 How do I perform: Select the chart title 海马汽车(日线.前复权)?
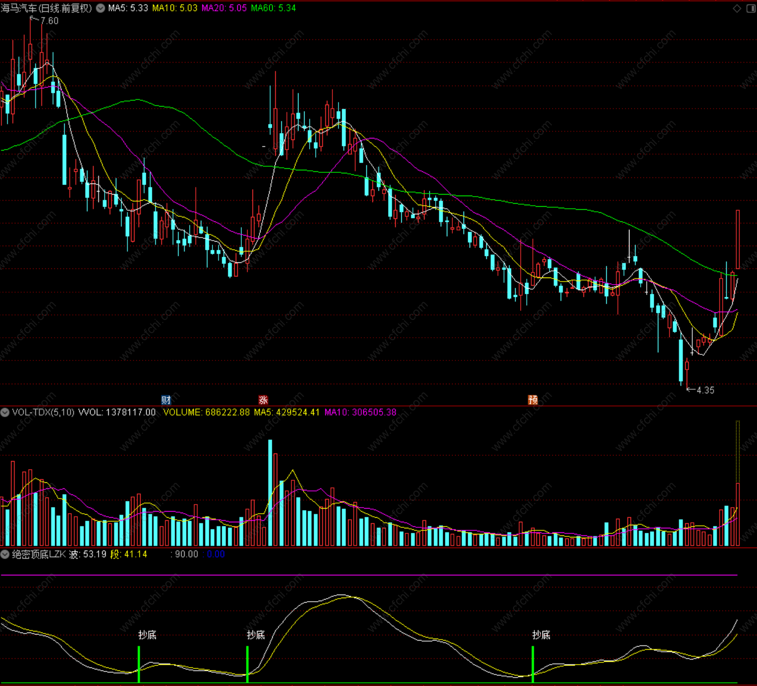click(x=47, y=8)
